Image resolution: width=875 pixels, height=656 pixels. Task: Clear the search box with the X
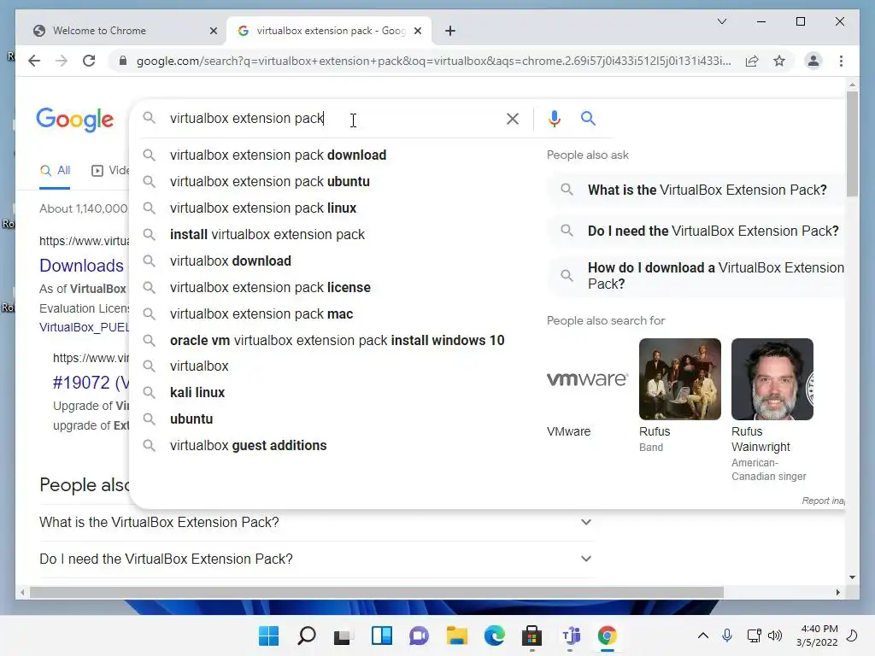[513, 119]
